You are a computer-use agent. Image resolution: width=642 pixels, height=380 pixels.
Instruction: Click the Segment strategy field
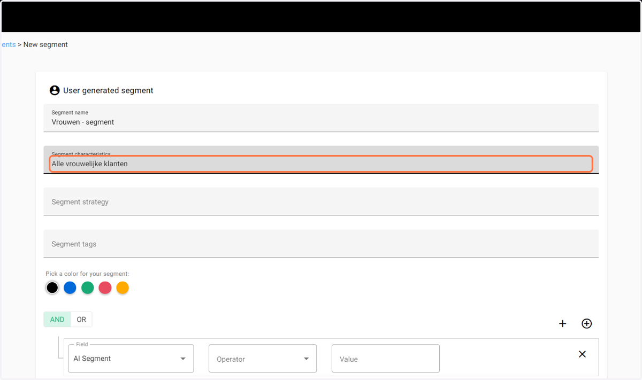pyautogui.click(x=321, y=201)
